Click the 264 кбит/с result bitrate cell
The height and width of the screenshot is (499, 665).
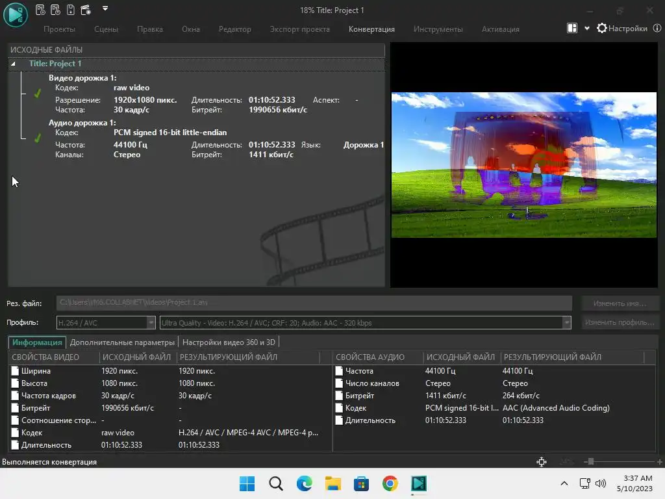click(x=521, y=396)
